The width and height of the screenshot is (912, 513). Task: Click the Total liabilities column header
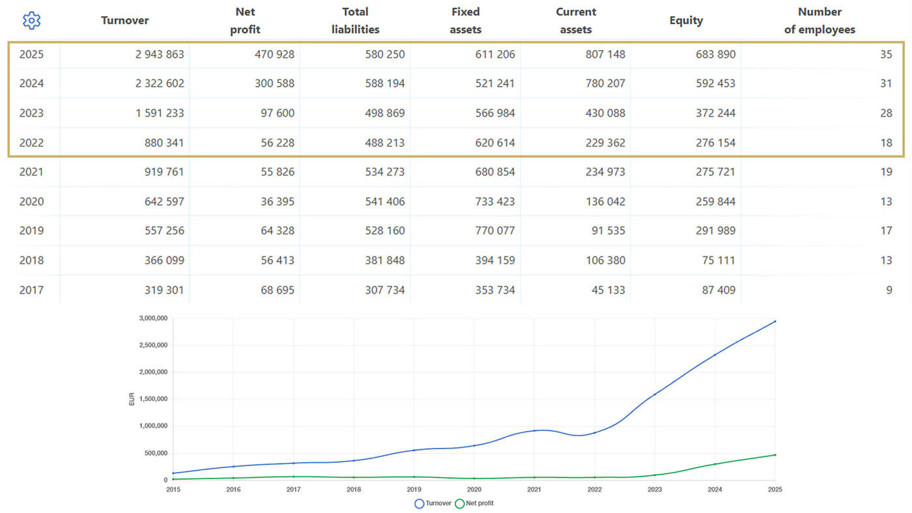click(355, 20)
